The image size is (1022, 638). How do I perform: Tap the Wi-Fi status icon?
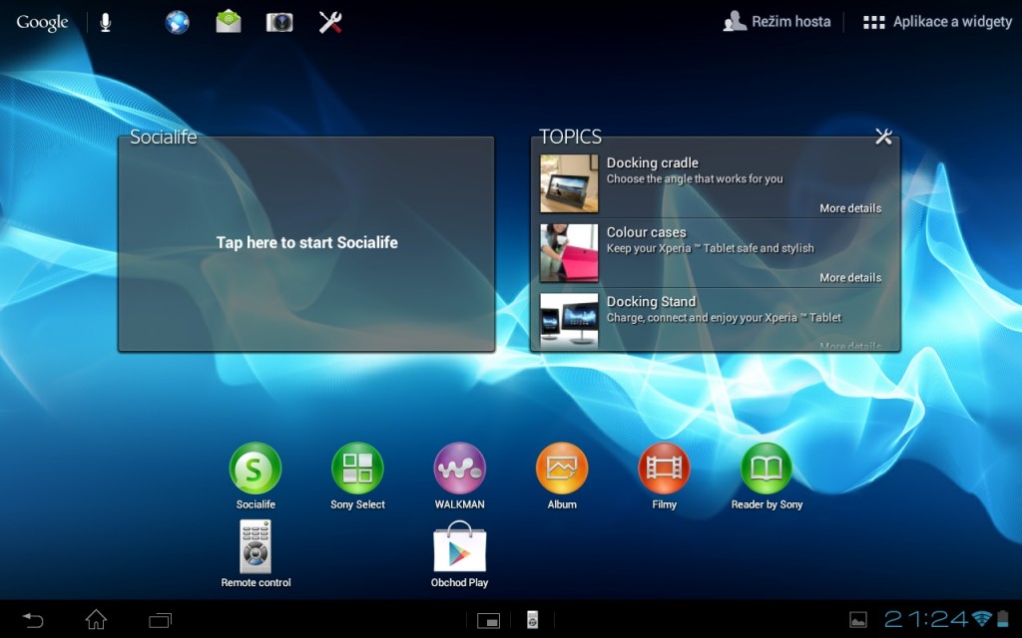point(981,619)
